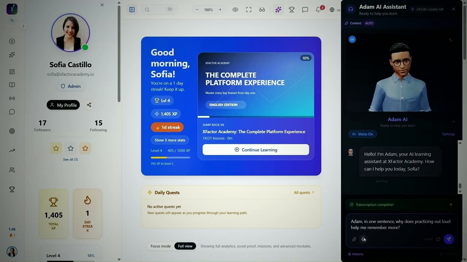Viewport: 467px width, 262px height.
Task: Click the Level 4 XP progress bar
Action: [170, 158]
